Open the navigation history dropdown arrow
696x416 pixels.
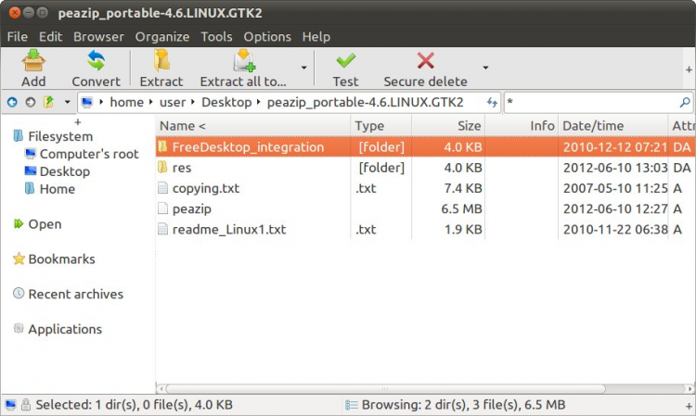(x=68, y=102)
